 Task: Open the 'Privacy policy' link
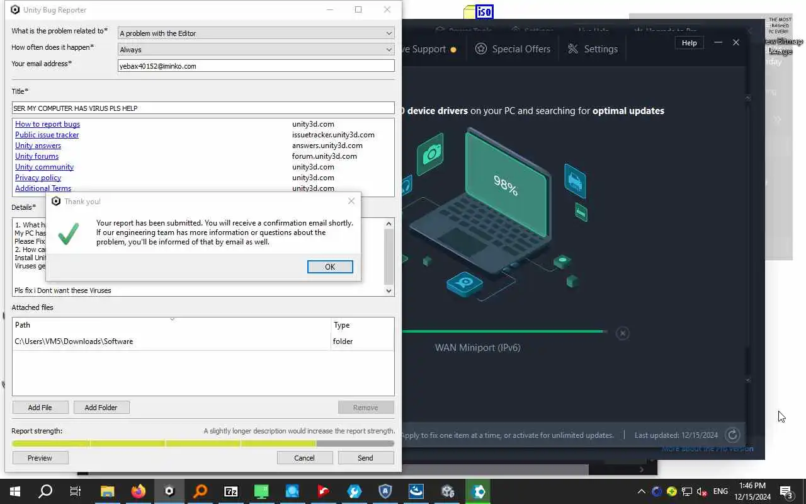(x=38, y=178)
